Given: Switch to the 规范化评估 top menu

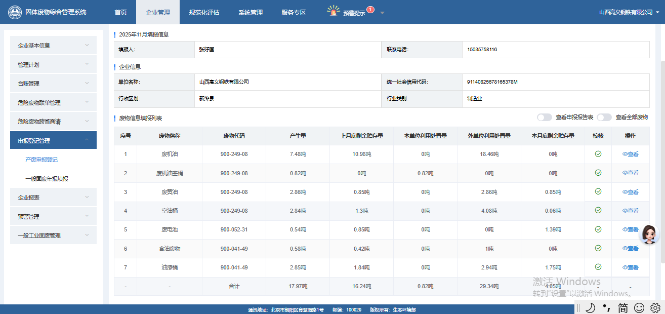Looking at the screenshot, I should (x=204, y=12).
